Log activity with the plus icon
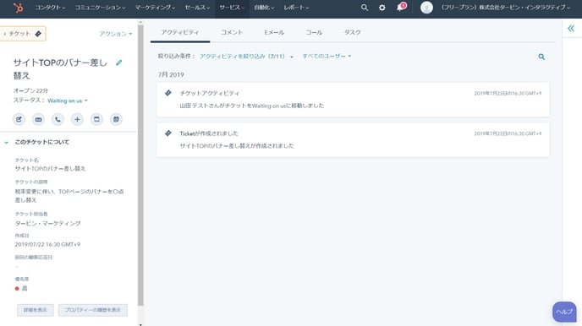The width and height of the screenshot is (582, 326). (77, 119)
